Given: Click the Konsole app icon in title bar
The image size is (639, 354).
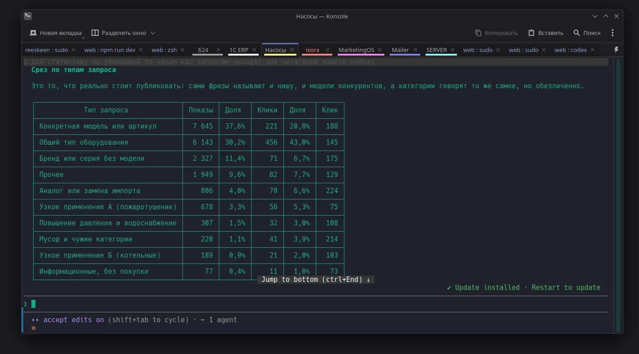Looking at the screenshot, I should tap(28, 16).
